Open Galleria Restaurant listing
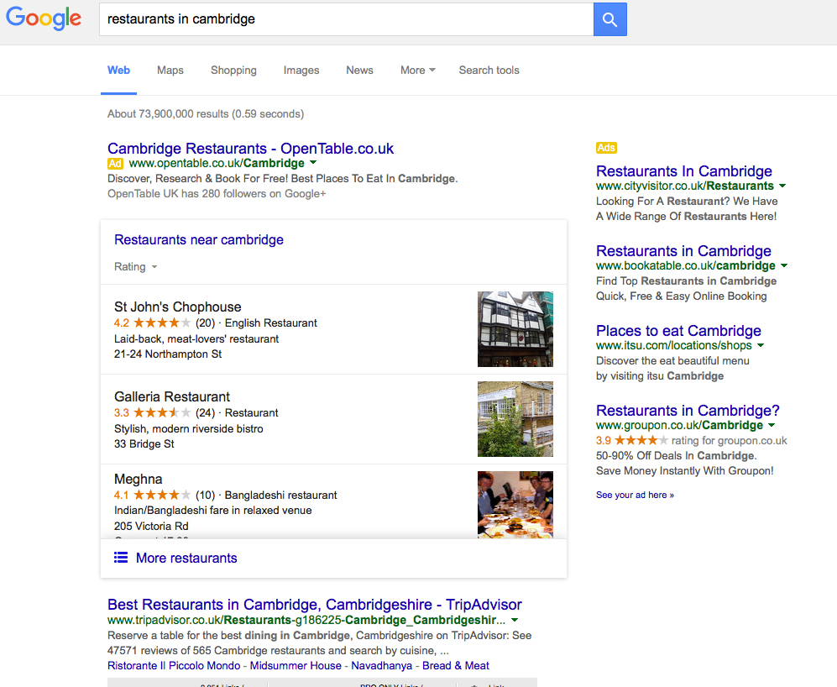Screen dimensions: 837x687 tap(172, 397)
